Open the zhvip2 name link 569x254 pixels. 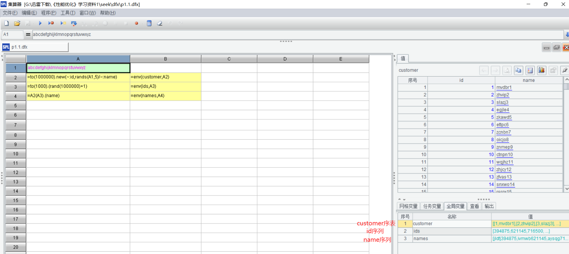click(503, 95)
